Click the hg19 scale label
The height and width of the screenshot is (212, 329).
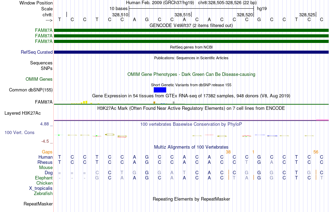[262, 9]
